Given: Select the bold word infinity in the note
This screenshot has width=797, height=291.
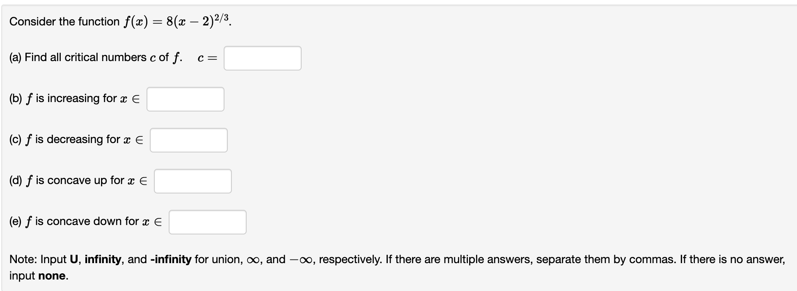Looking at the screenshot, I should [x=103, y=259].
